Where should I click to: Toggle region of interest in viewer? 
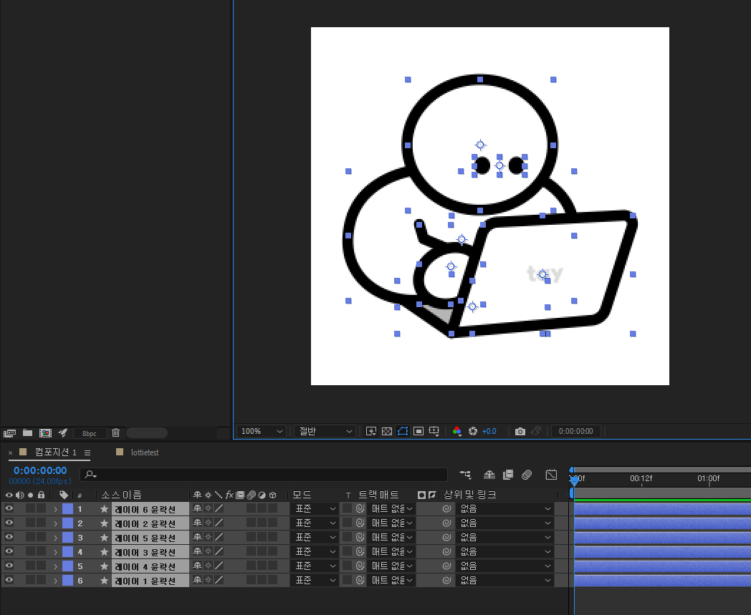tap(418, 431)
